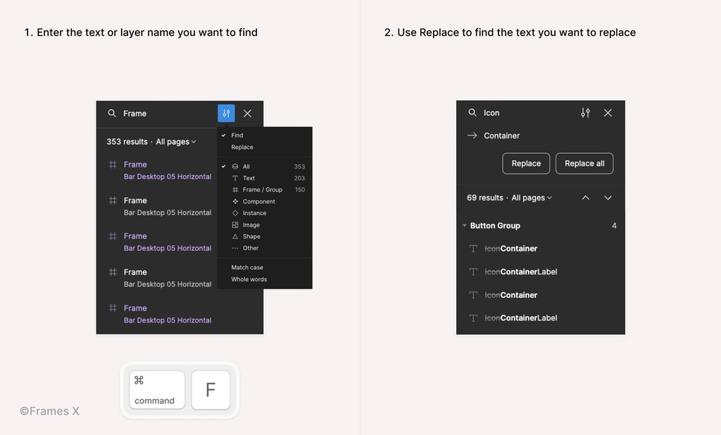The width and height of the screenshot is (721, 435).
Task: Open the search filters sliders icon on right panel
Action: (x=585, y=112)
